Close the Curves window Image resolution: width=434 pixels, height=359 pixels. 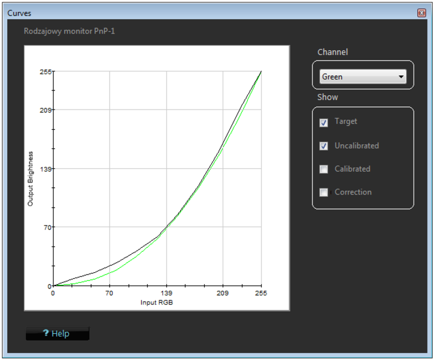tap(421, 13)
